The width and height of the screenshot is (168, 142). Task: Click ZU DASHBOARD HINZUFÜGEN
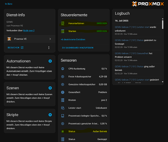point(77,48)
